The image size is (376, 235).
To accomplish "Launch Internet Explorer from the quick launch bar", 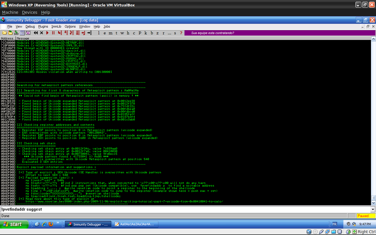I will click(44, 224).
